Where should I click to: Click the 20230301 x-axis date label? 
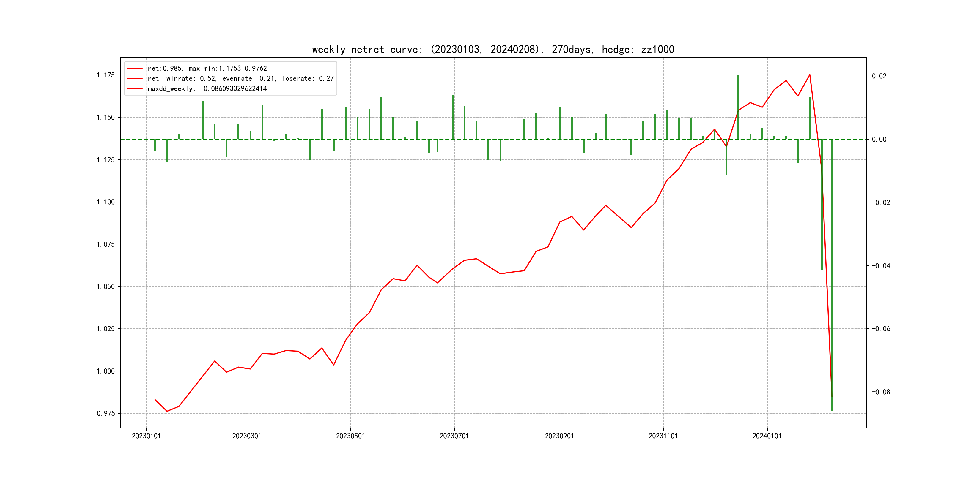[x=247, y=436]
